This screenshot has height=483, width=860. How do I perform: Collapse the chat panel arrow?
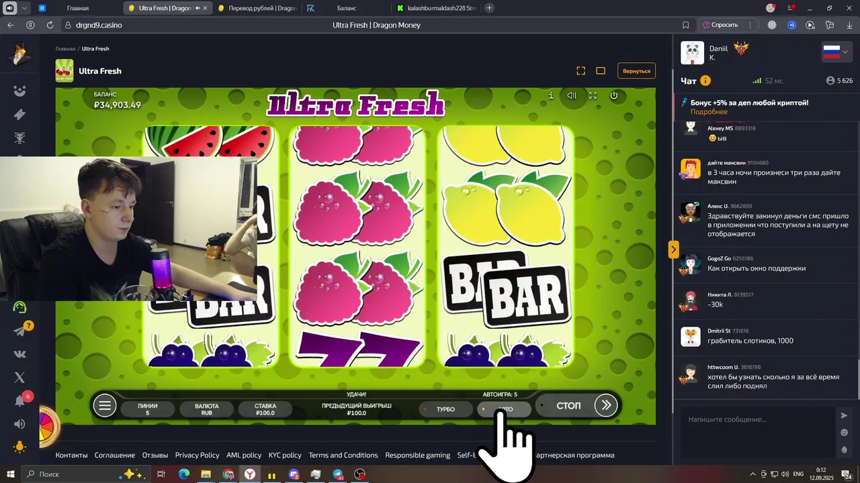673,250
